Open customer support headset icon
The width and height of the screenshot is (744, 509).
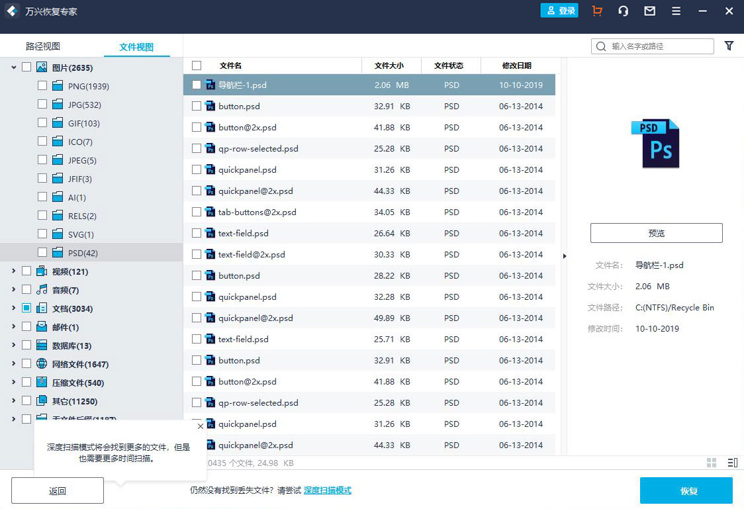(x=623, y=11)
